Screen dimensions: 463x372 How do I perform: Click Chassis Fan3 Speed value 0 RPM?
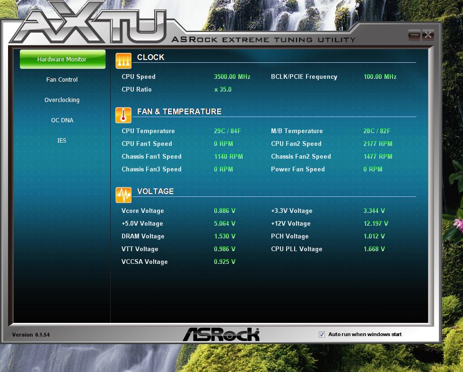tap(224, 169)
